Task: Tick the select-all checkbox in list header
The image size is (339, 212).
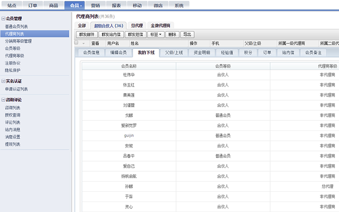Action: 76,43
